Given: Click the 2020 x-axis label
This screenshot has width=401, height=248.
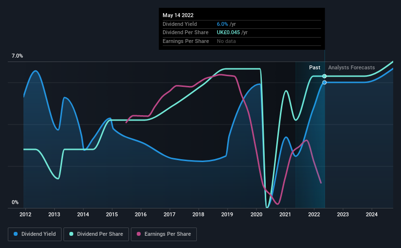Looking at the screenshot, I should 256,214.
